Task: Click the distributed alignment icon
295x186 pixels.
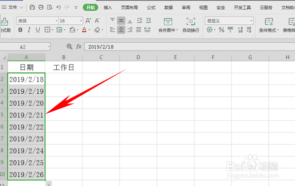Action: pyautogui.click(x=147, y=30)
